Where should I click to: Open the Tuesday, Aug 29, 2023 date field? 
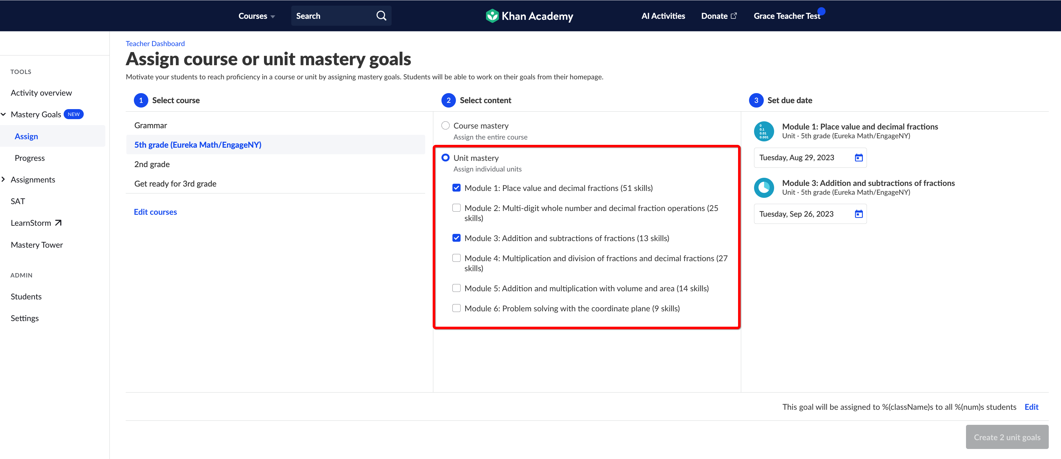[810, 158]
